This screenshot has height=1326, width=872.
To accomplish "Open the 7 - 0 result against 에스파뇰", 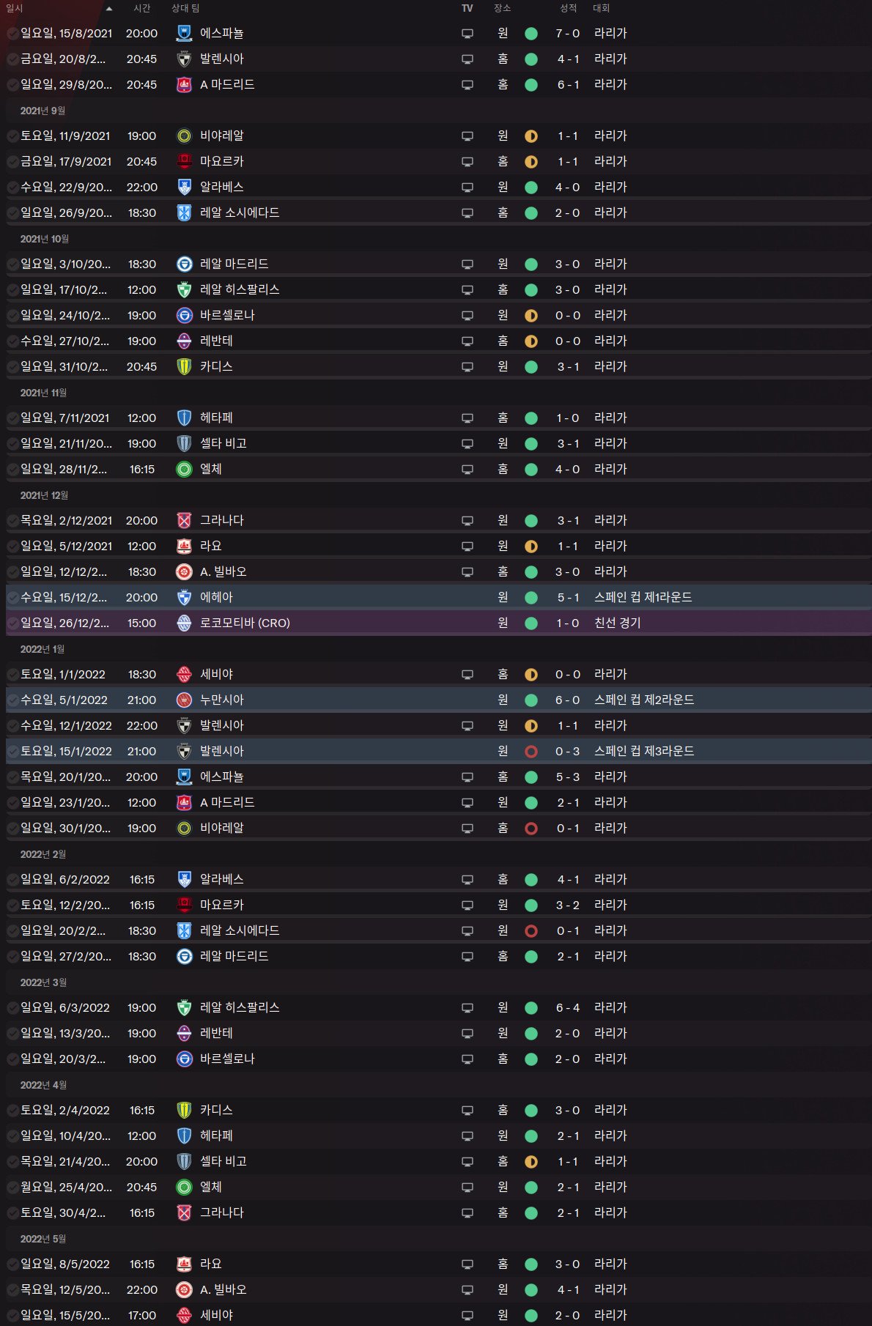I will tap(567, 34).
